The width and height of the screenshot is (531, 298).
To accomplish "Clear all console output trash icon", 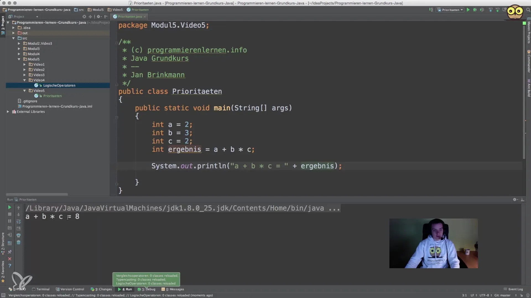I will click(19, 242).
